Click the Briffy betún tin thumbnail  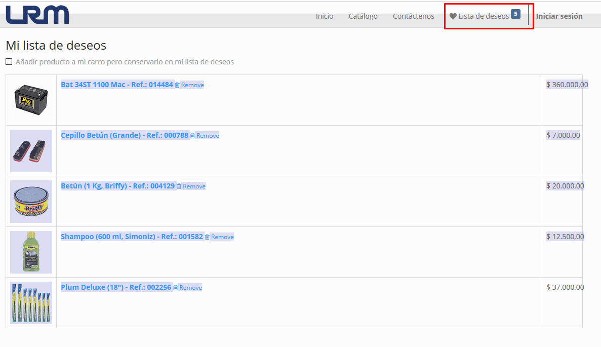(x=31, y=201)
